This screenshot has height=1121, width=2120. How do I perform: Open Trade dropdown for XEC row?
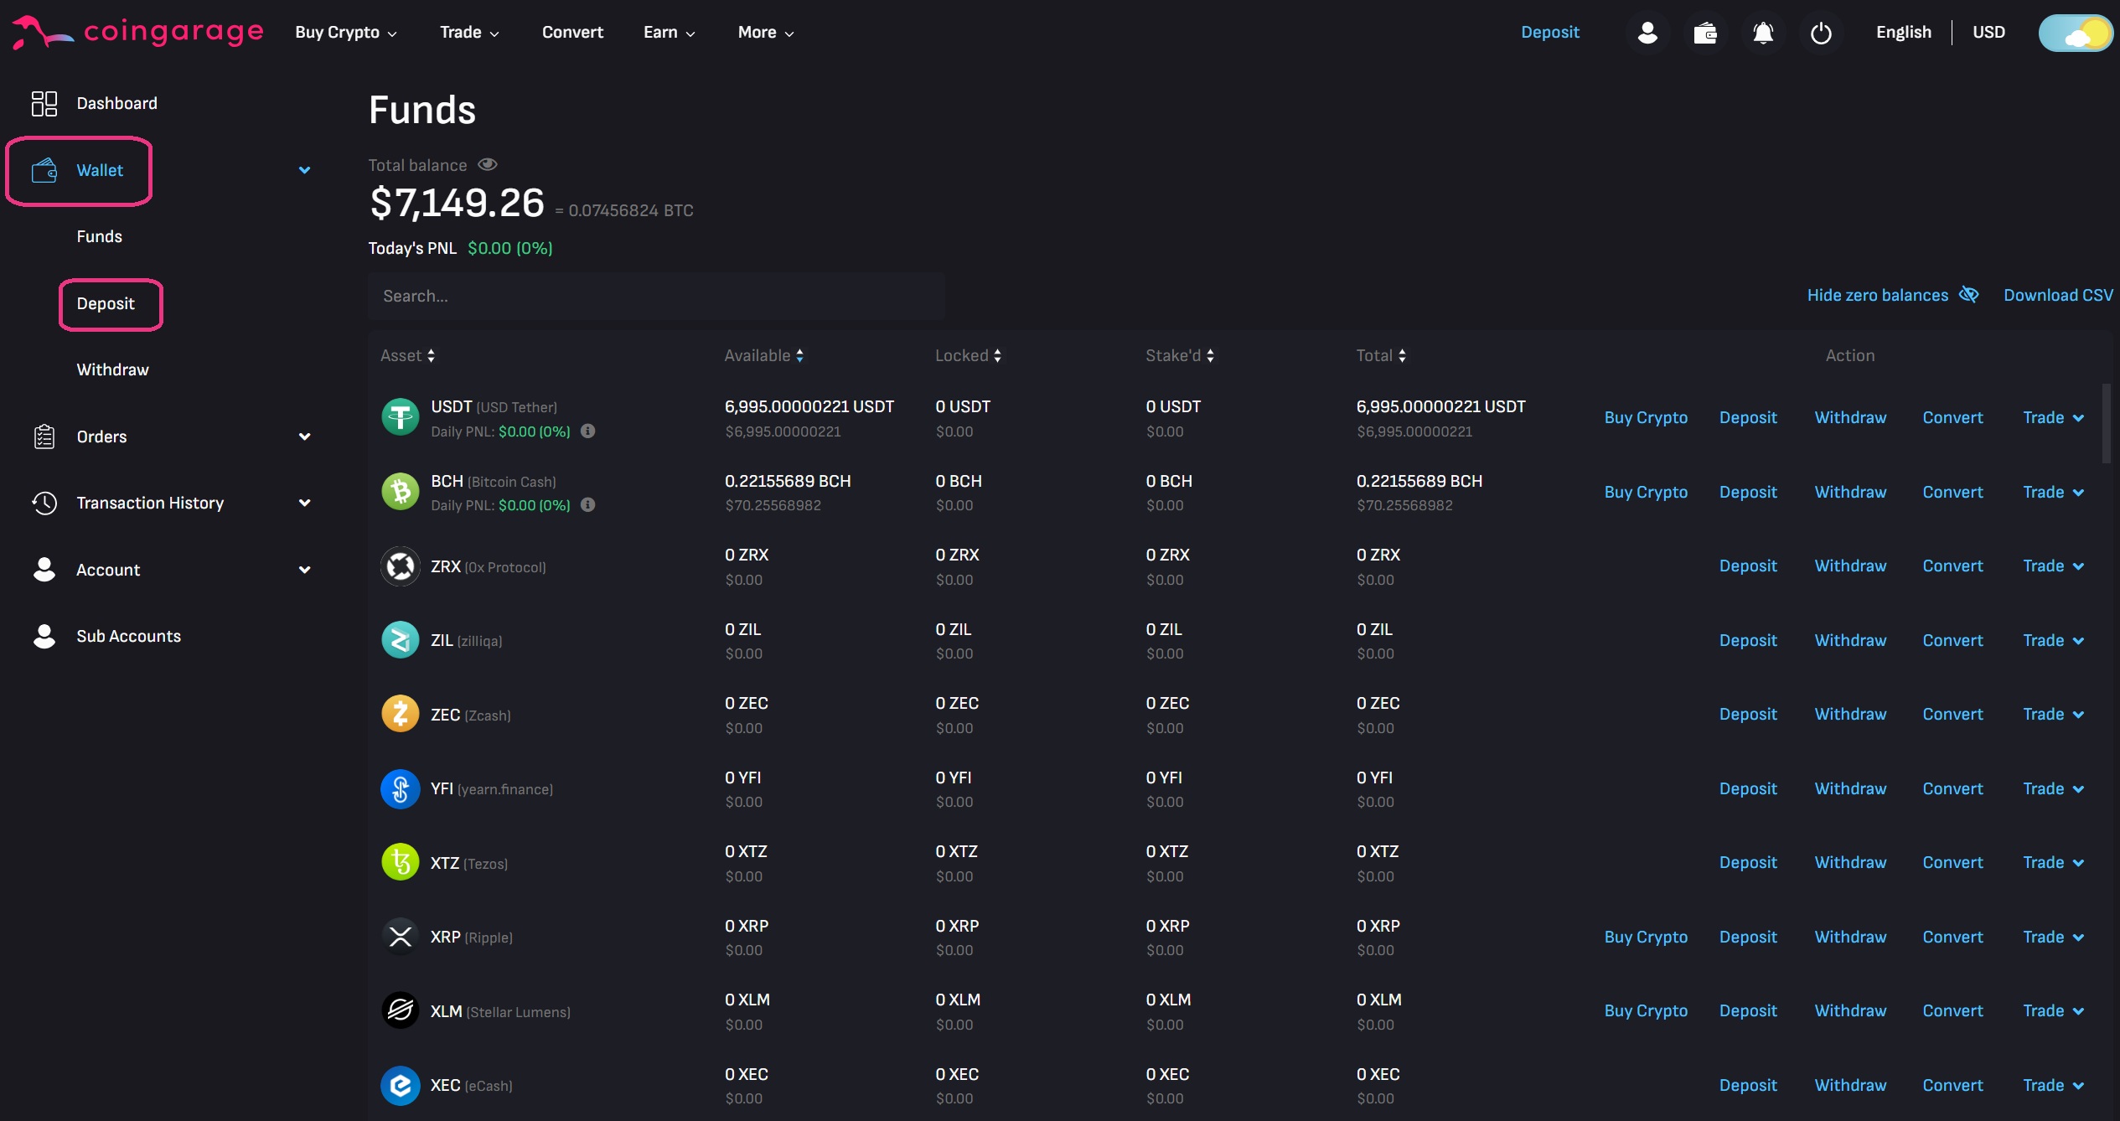point(2053,1085)
